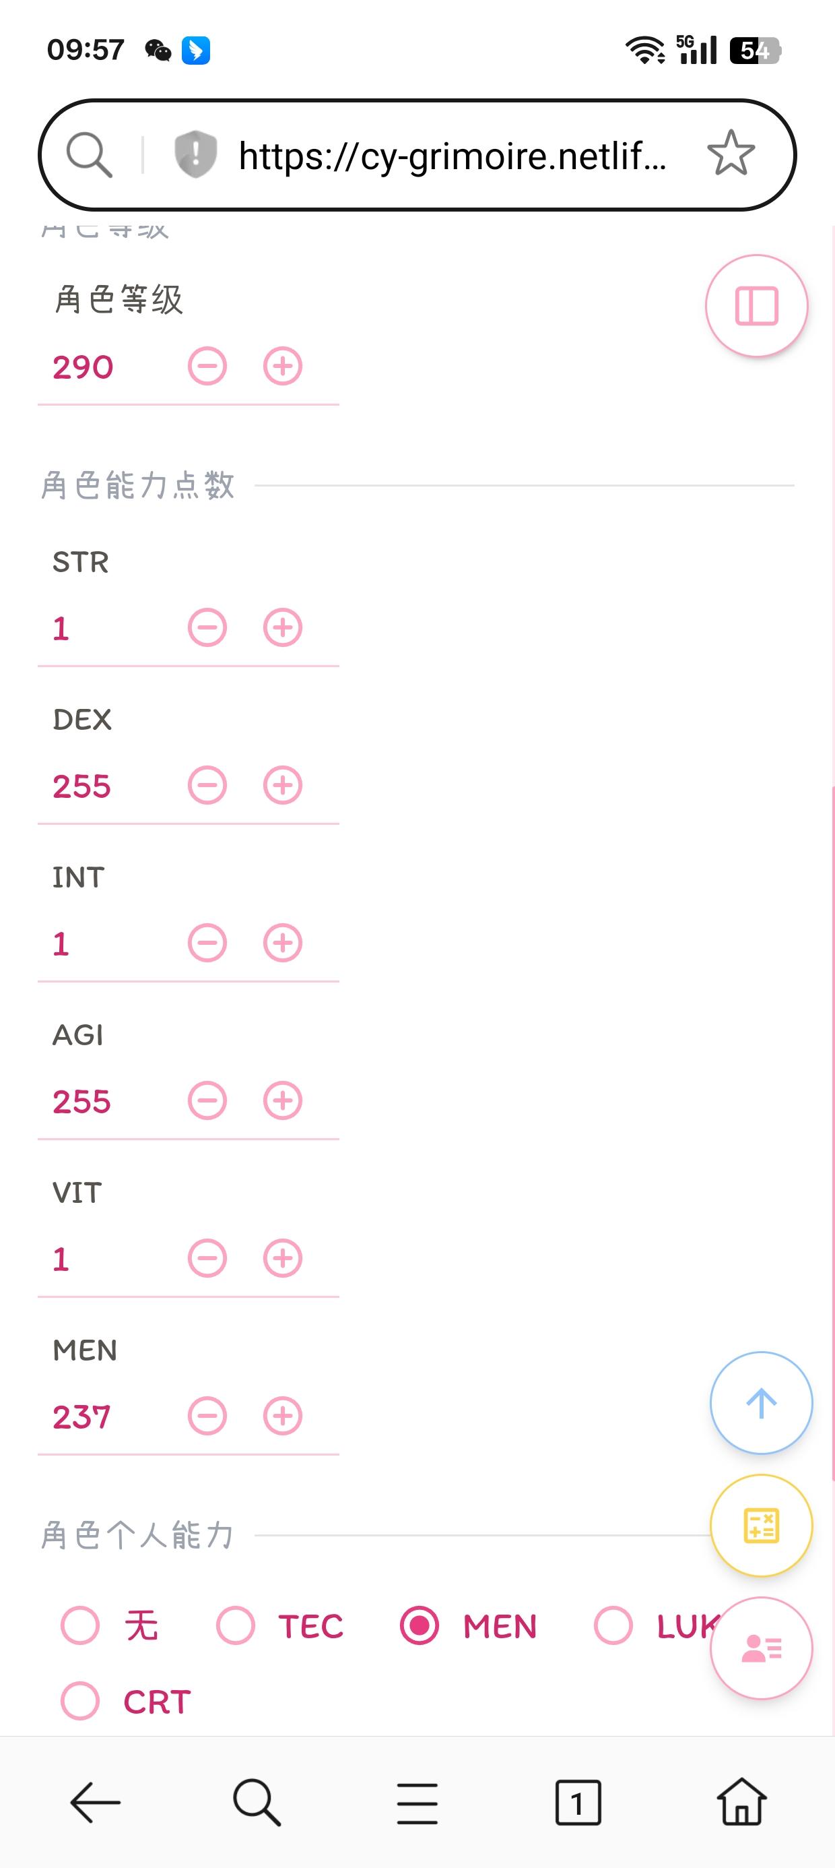Open the browser tabs counter
835x1868 pixels.
click(578, 1801)
